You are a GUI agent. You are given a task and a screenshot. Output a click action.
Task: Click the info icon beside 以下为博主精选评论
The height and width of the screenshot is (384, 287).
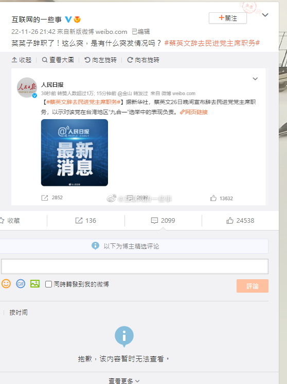pos(96,245)
